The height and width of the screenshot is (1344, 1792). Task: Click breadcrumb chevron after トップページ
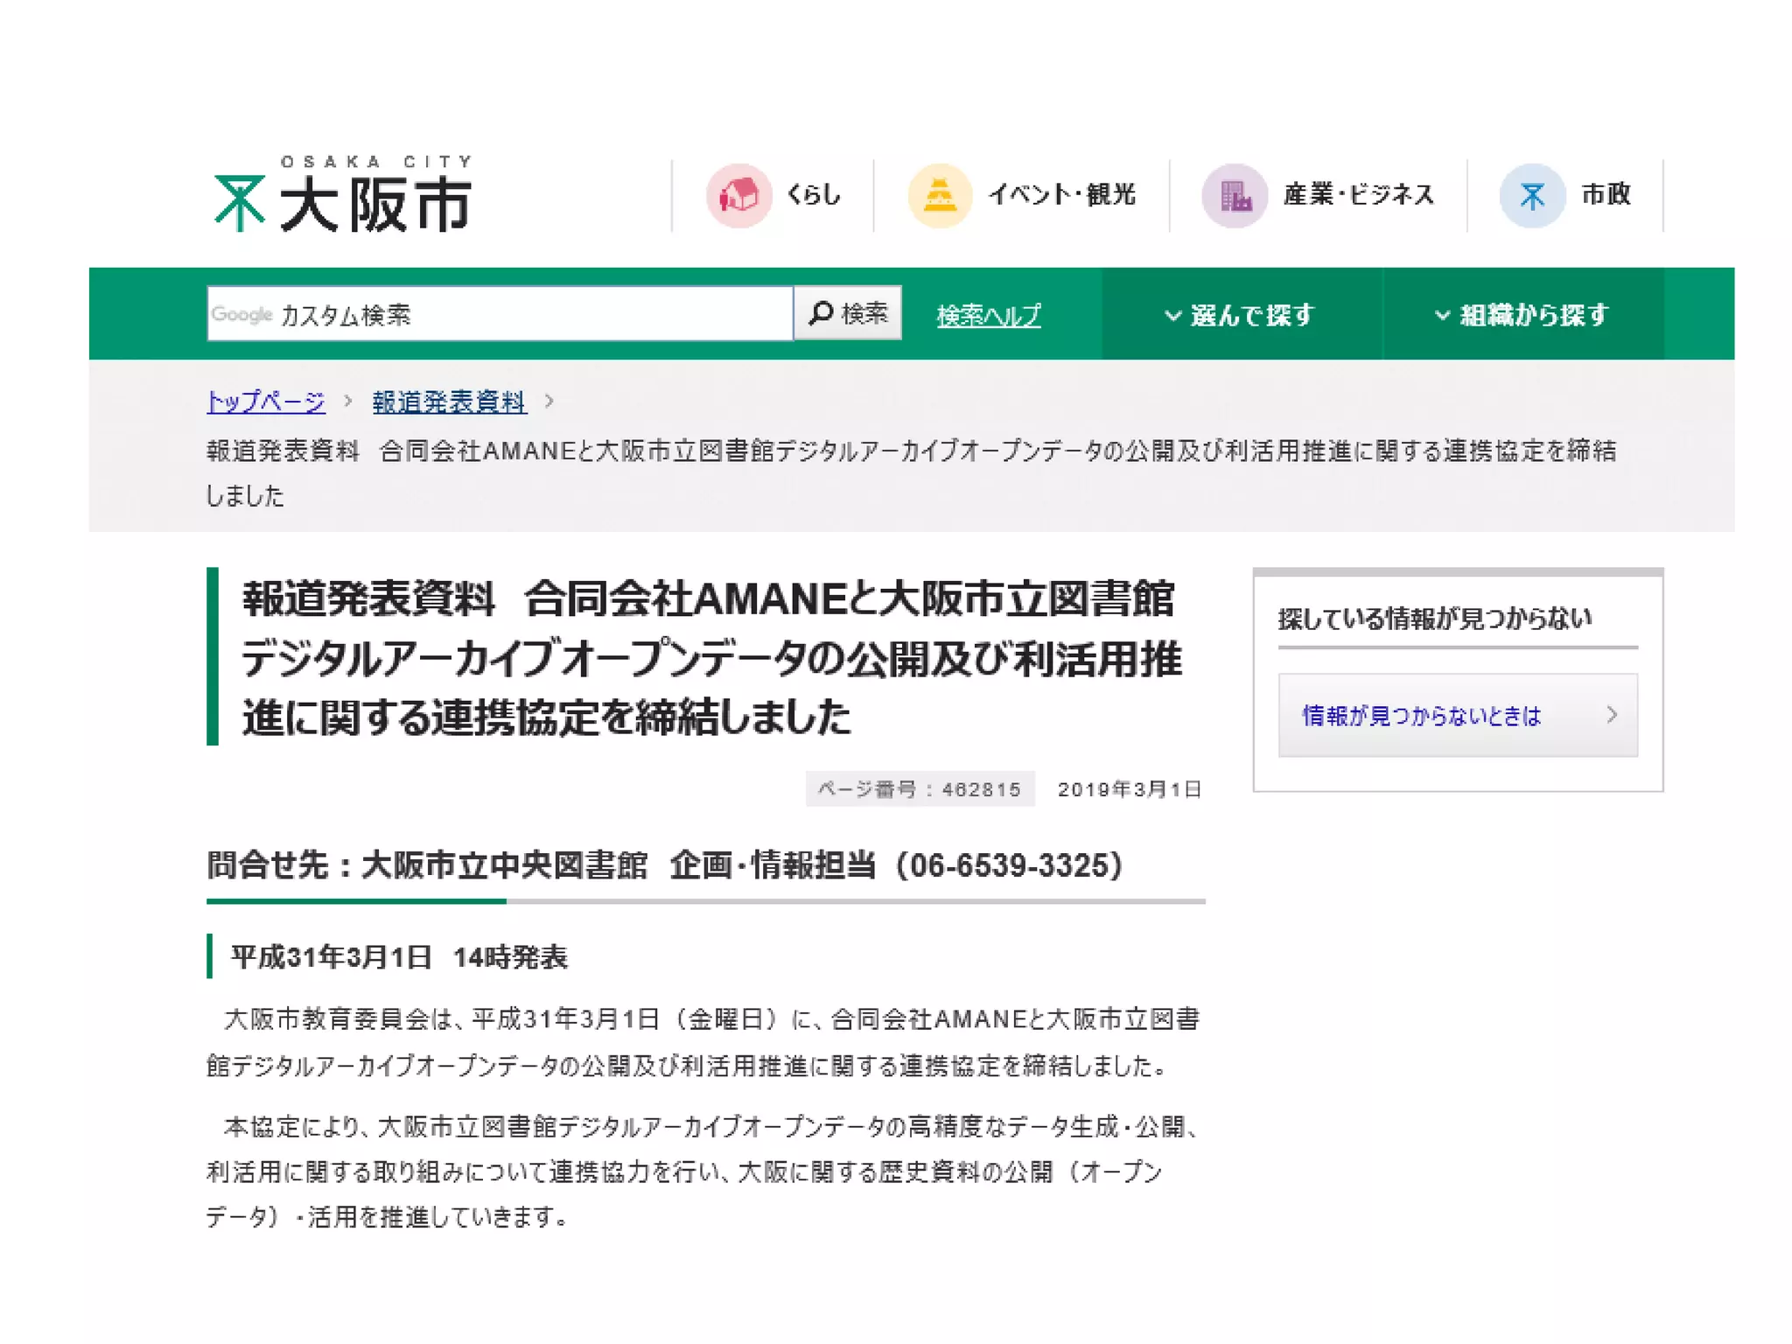coord(348,401)
